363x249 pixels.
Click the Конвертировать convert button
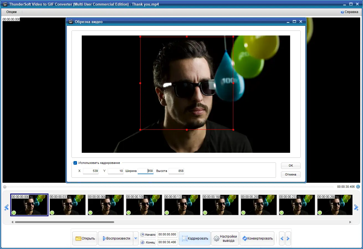coord(257,238)
